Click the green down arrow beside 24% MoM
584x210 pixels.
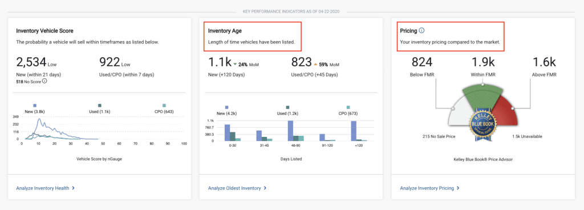click(x=235, y=64)
